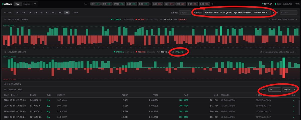Click the SN11 +999 ticker chip
301x120 pixels.
coord(107,4)
